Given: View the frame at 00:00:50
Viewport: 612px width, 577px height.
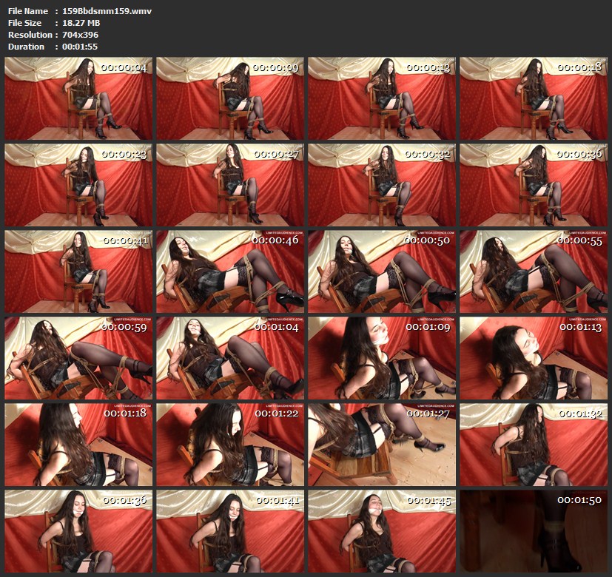Looking at the screenshot, I should coord(382,271).
